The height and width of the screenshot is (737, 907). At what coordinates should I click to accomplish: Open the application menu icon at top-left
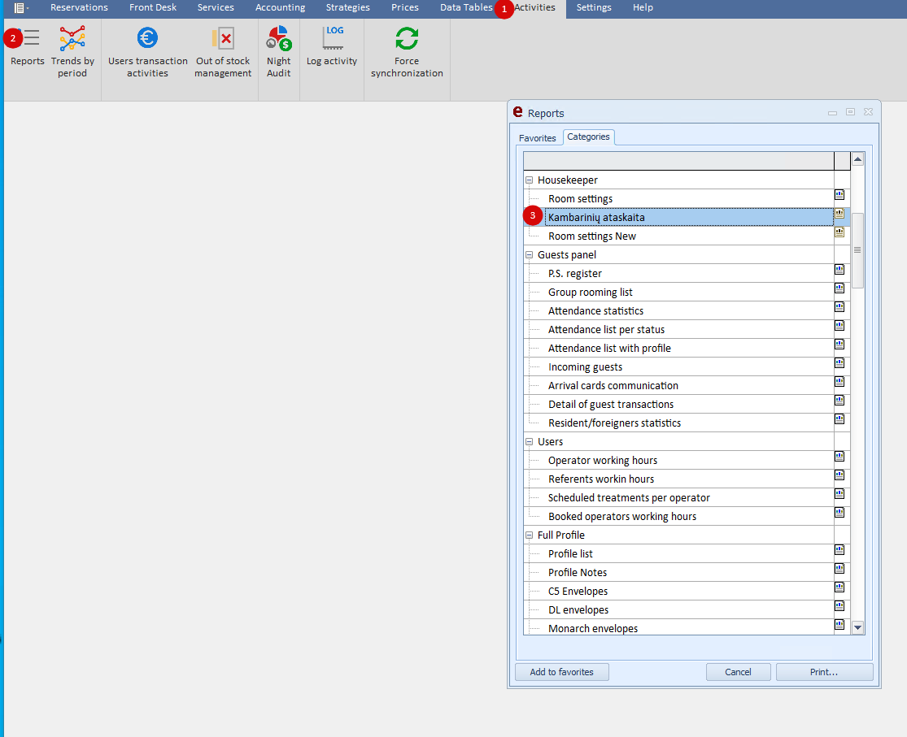coord(20,7)
